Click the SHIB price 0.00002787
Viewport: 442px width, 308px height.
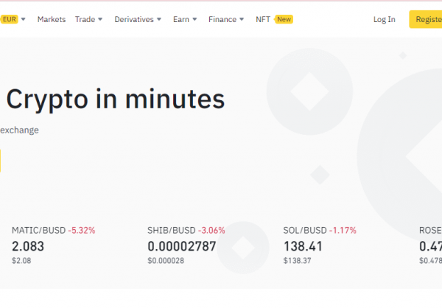(182, 246)
